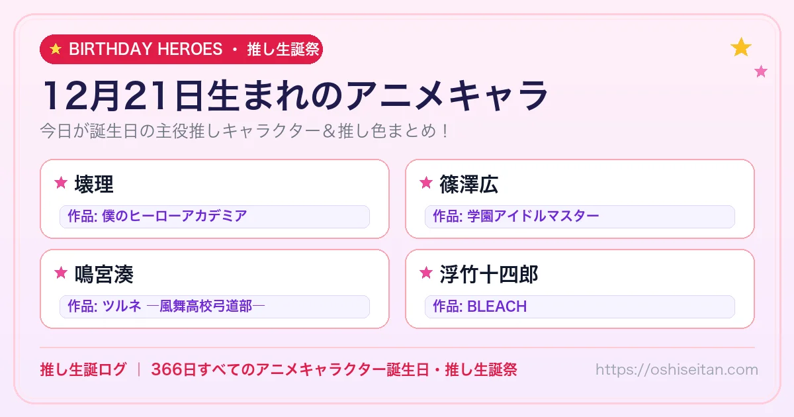Screen dimensions: 794x417
Task: Click the yellow star in BIRTHDAY HEROES badge
Action: [56, 49]
